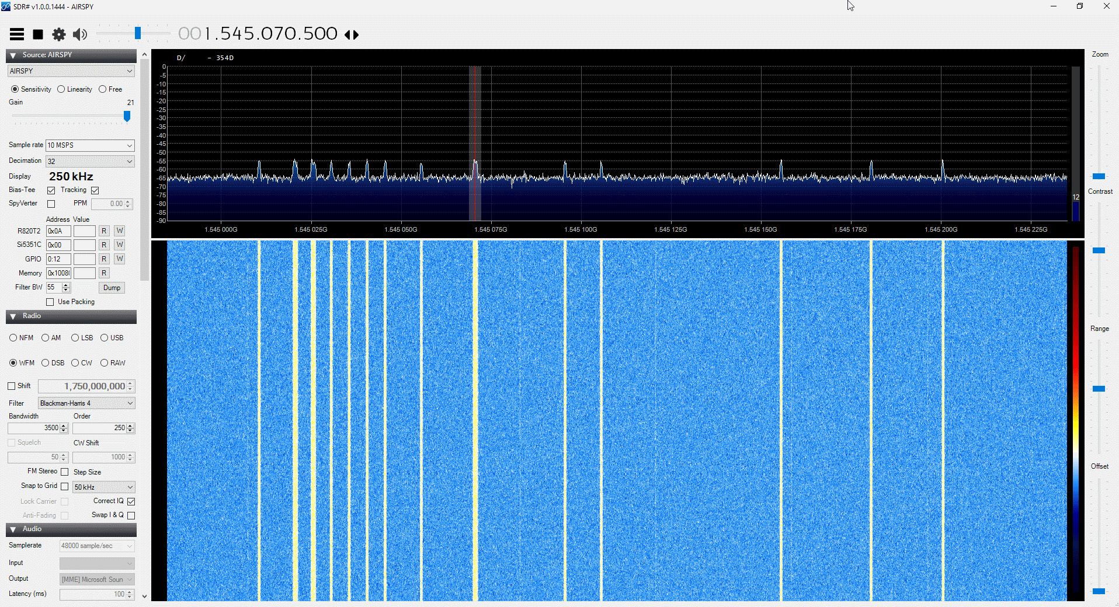
Task: Enable FM Stereo
Action: point(64,472)
